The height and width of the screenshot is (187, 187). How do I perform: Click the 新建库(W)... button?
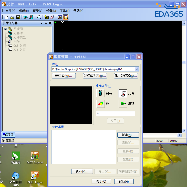coord(64,76)
